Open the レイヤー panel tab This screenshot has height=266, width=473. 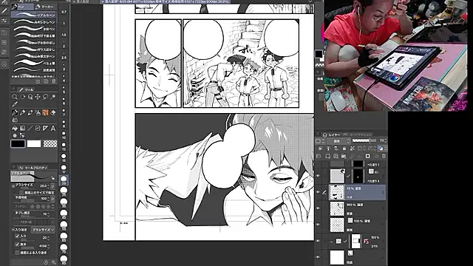(x=332, y=134)
